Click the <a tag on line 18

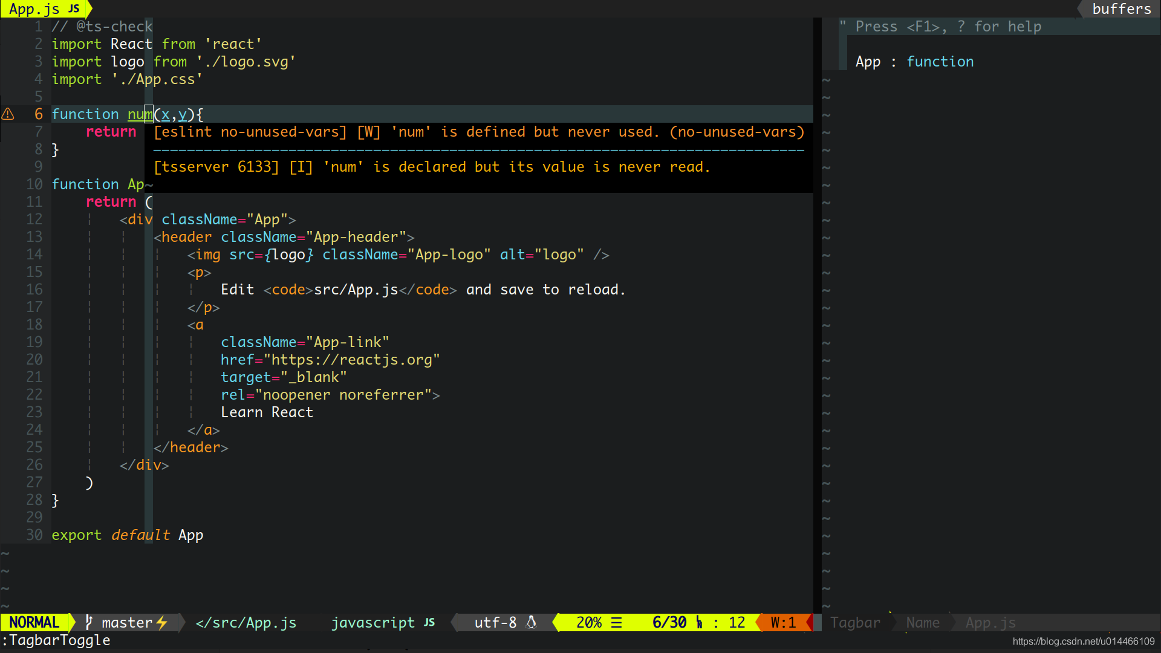(x=195, y=325)
